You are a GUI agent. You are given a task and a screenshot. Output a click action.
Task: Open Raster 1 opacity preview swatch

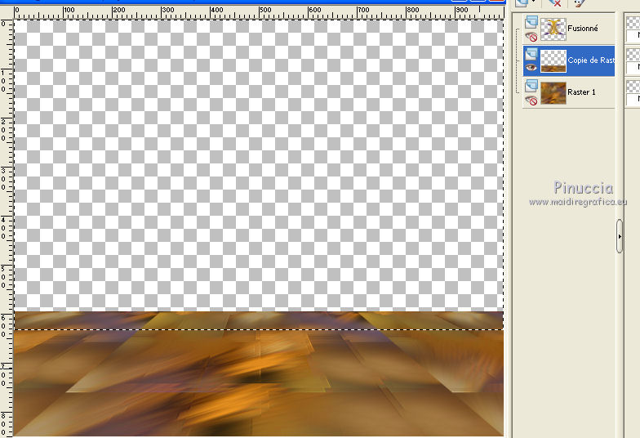[x=633, y=87]
